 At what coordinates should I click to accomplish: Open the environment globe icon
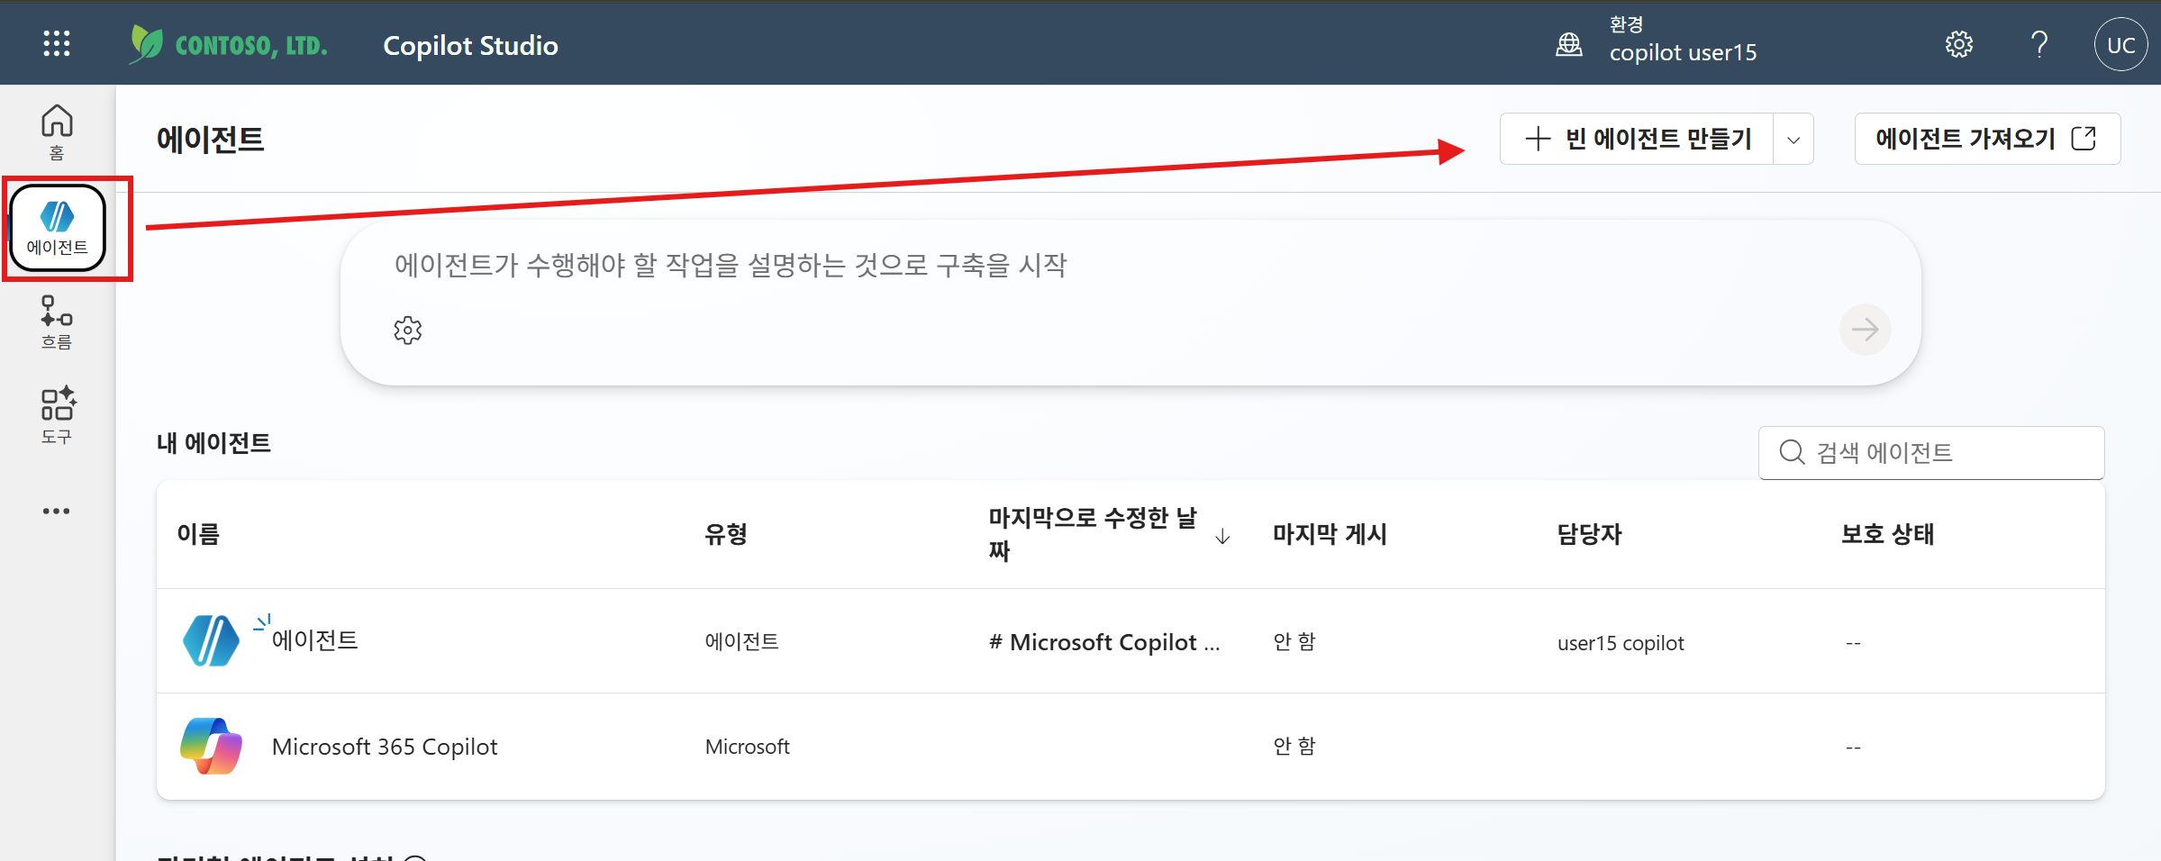click(x=1568, y=43)
